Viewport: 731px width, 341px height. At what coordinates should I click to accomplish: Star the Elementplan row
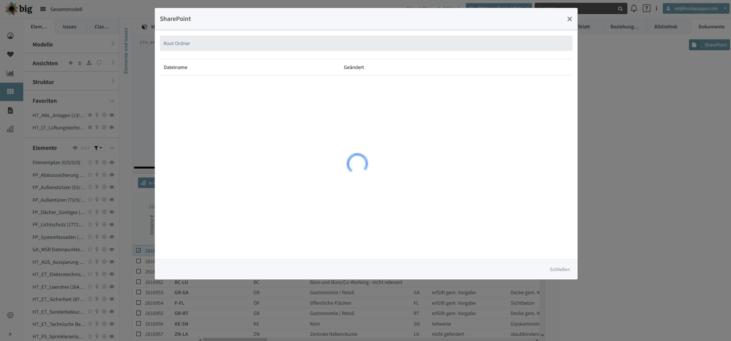click(90, 163)
